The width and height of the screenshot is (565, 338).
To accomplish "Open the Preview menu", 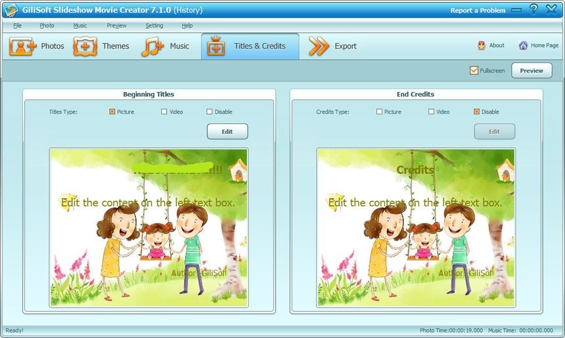I will [x=116, y=26].
